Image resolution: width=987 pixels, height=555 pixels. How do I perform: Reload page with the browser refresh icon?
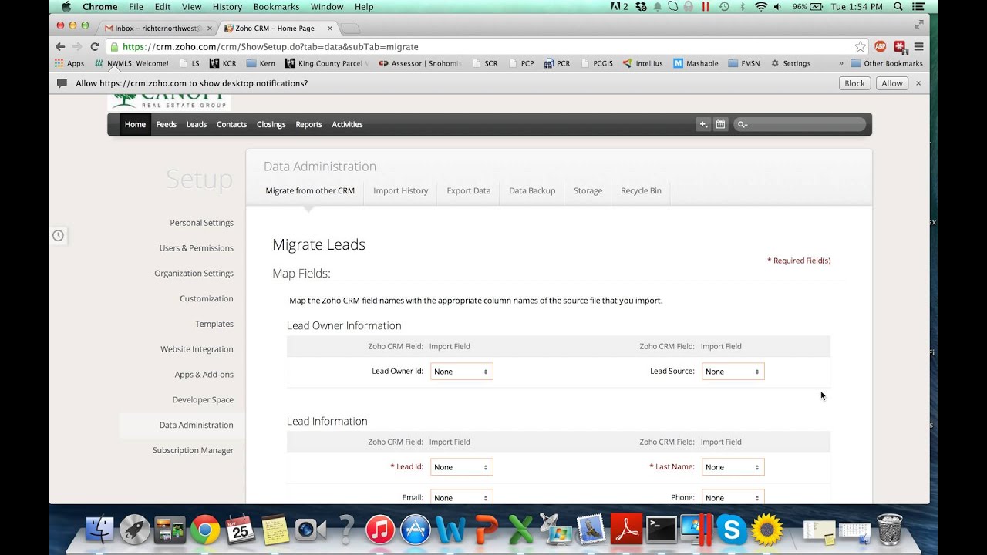(94, 47)
